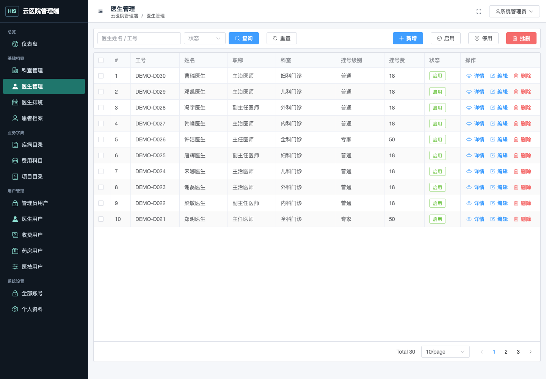Click the 医生排班 calendar icon
The height and width of the screenshot is (379, 546).
pyautogui.click(x=15, y=102)
